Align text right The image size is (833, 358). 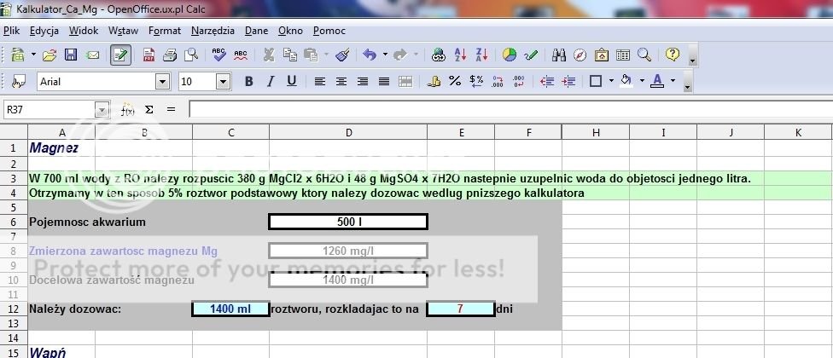tap(363, 81)
